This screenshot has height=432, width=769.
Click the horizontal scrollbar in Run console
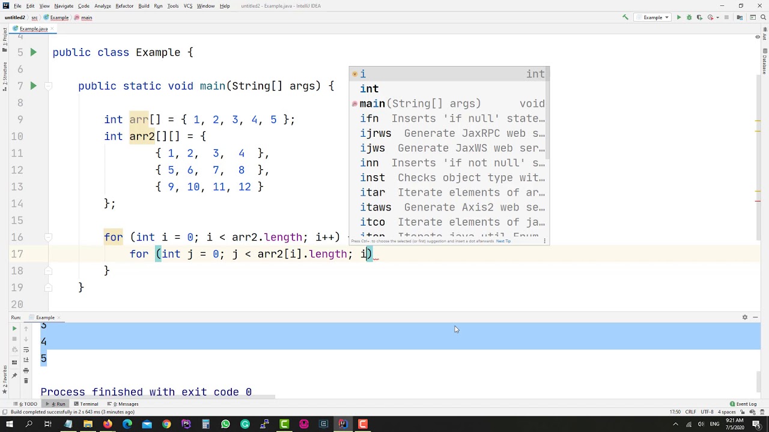coord(157,397)
